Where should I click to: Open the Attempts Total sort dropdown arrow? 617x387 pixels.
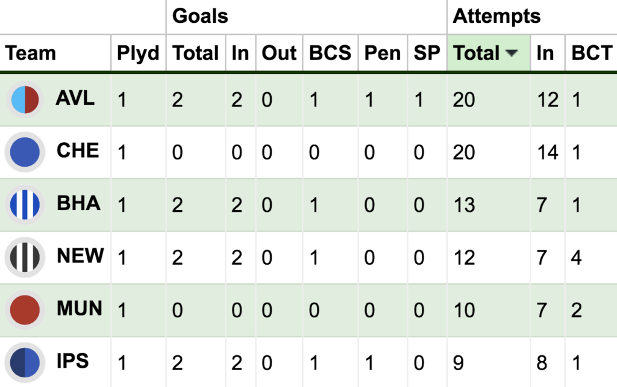pyautogui.click(x=512, y=54)
